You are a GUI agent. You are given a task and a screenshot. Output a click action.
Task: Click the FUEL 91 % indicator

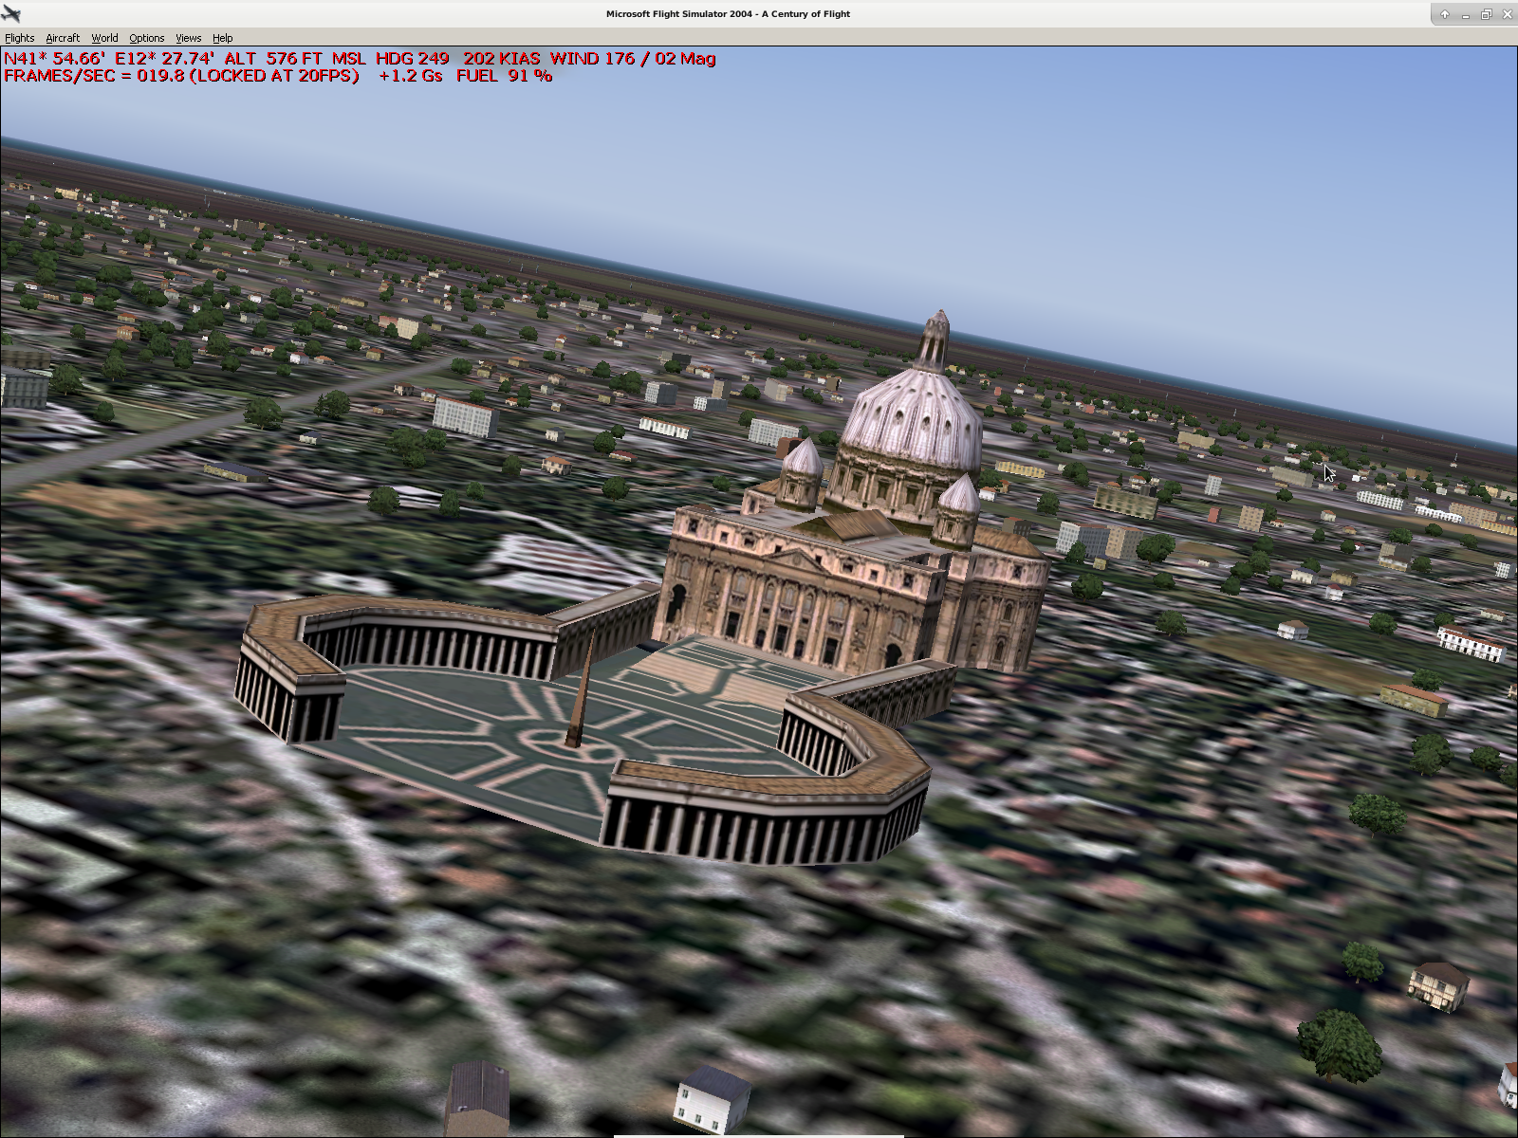coord(504,76)
